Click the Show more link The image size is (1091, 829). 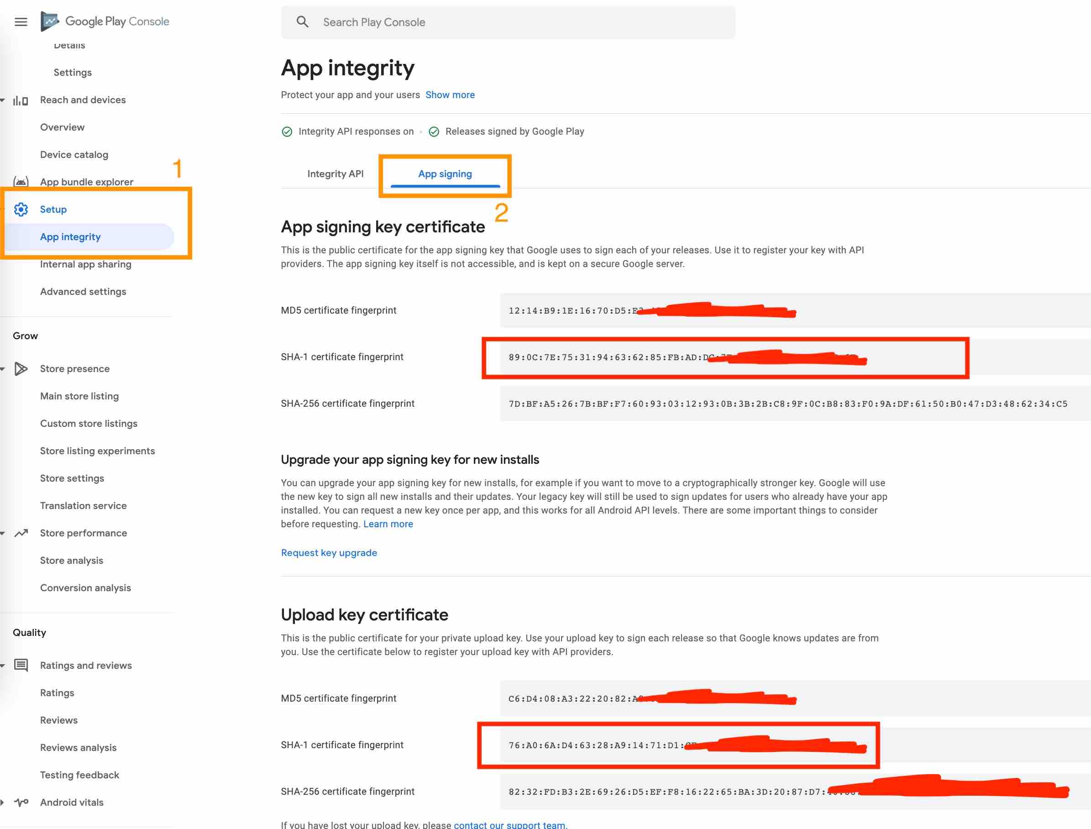tap(450, 95)
